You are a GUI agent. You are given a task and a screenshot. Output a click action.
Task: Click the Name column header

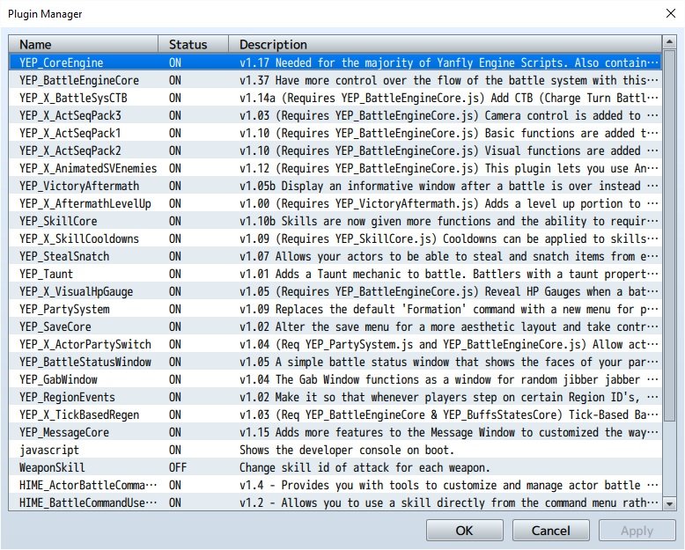click(84, 45)
